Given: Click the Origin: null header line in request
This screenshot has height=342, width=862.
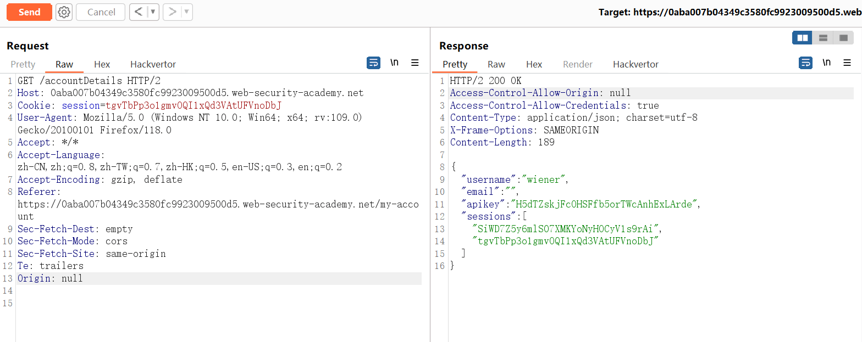Looking at the screenshot, I should pyautogui.click(x=50, y=278).
